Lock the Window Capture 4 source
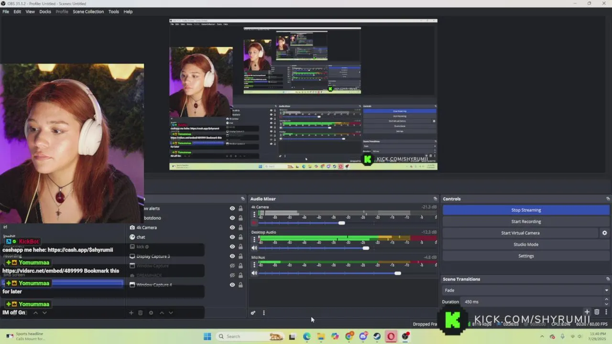Image resolution: width=612 pixels, height=344 pixels. pyautogui.click(x=240, y=285)
